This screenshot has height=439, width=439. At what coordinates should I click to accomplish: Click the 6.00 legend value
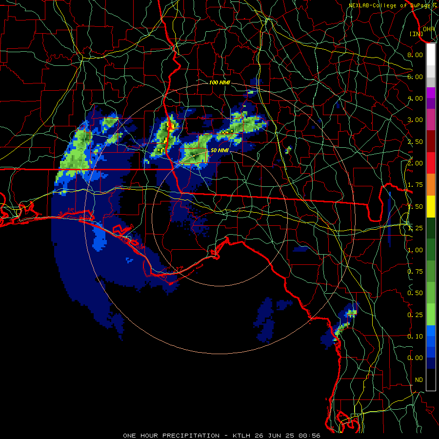415,77
